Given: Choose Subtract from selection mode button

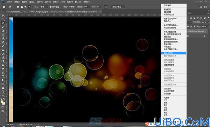Looking at the screenshot, I should pos(25,7).
